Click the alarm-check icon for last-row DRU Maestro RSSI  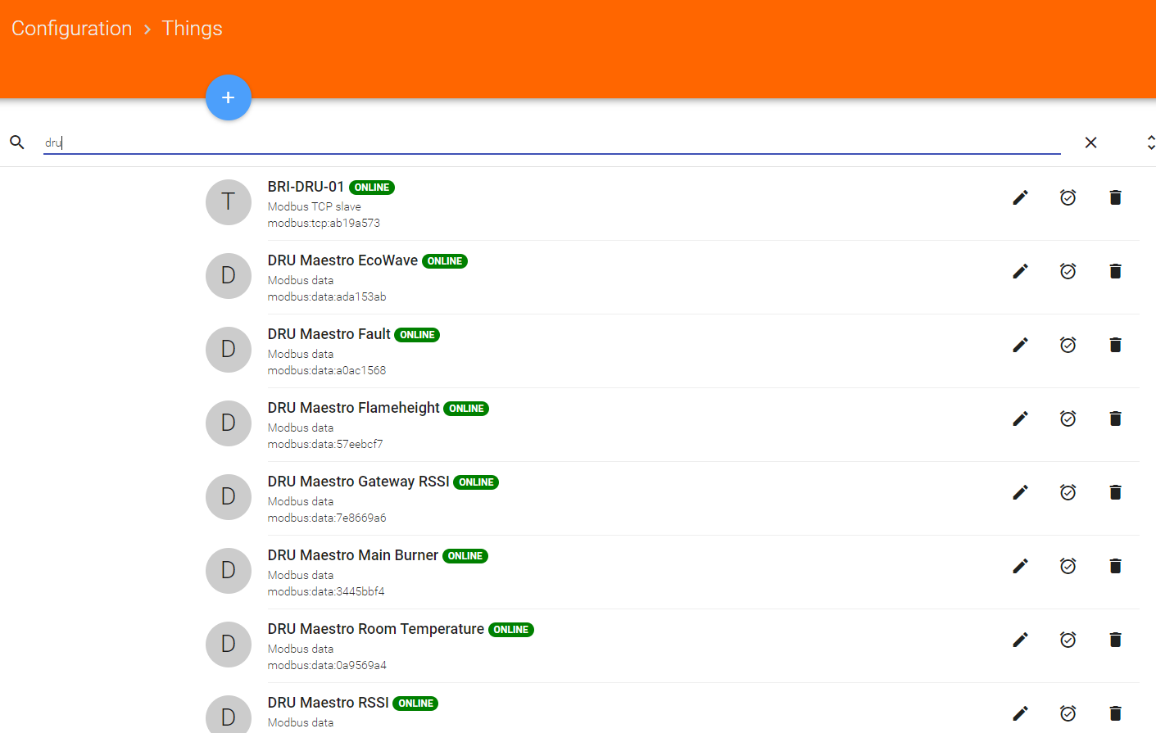pyautogui.click(x=1068, y=713)
